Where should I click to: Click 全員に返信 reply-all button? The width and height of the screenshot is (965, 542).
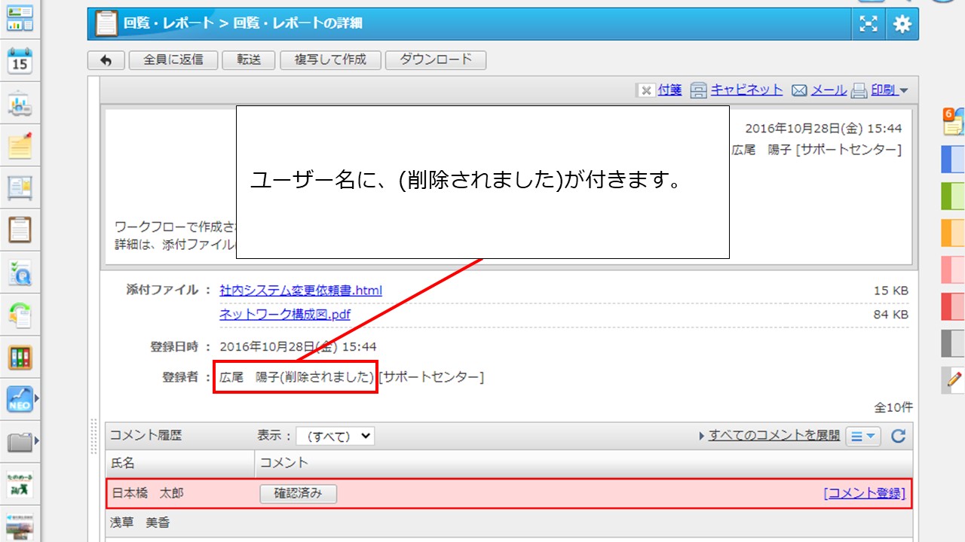[173, 60]
